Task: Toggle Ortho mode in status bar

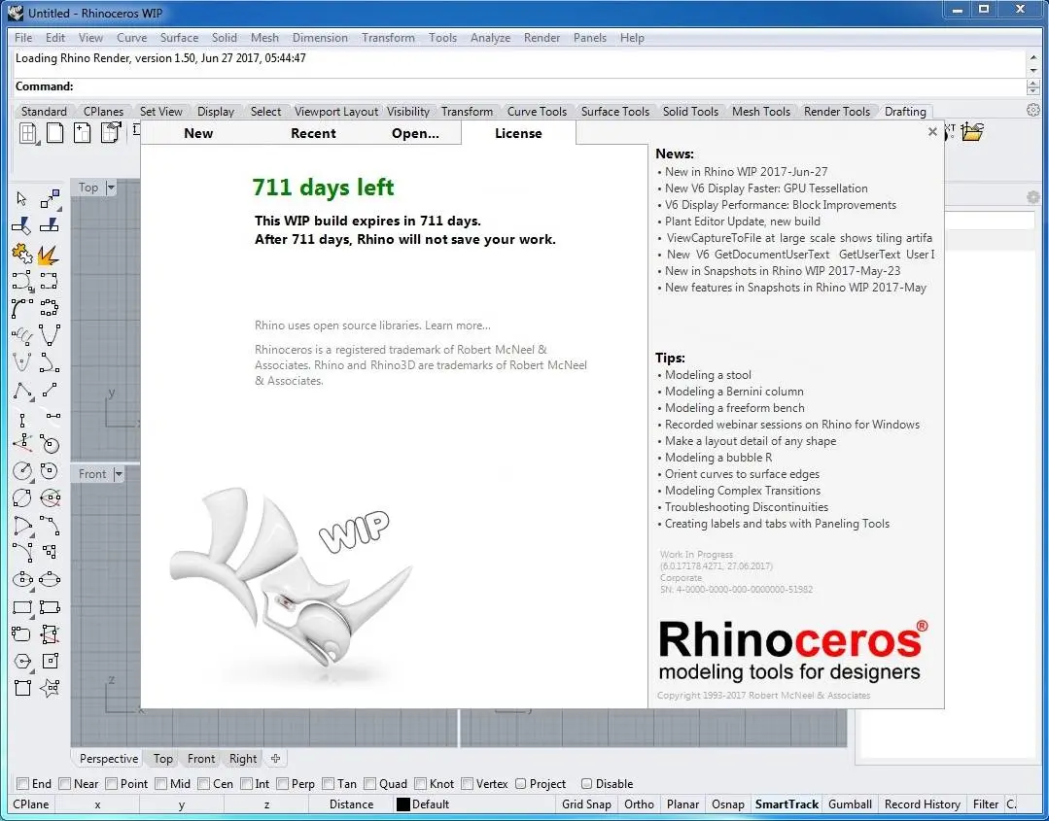Action: tap(639, 804)
